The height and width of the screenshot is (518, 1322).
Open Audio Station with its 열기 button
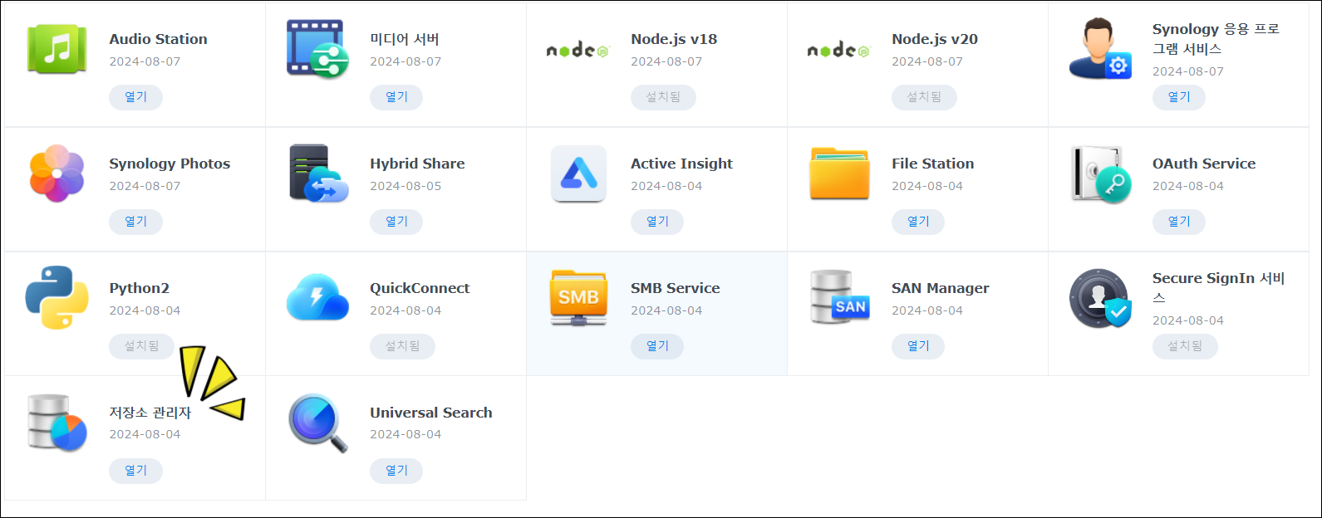(135, 97)
